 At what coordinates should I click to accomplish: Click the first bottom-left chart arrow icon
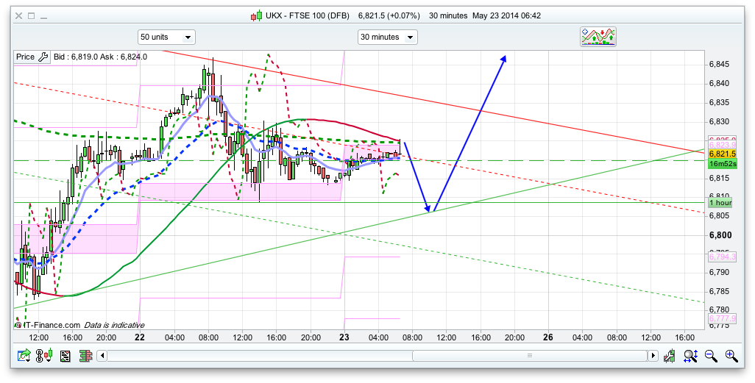tap(24, 356)
